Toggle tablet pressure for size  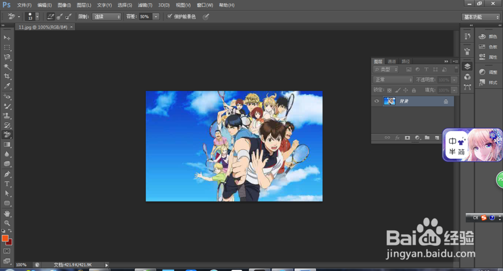[206, 17]
